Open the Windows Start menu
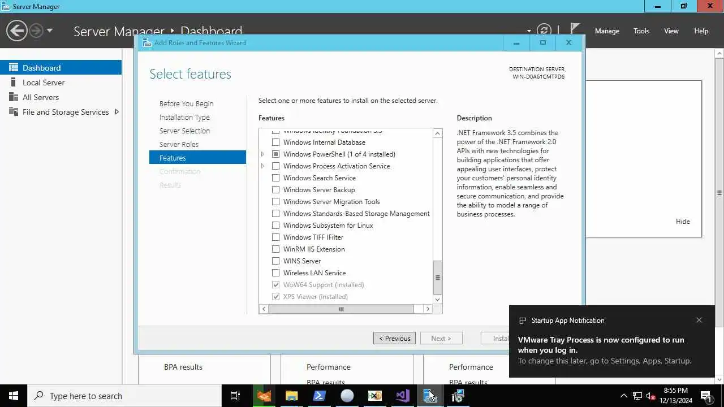The image size is (724, 407). pyautogui.click(x=14, y=396)
